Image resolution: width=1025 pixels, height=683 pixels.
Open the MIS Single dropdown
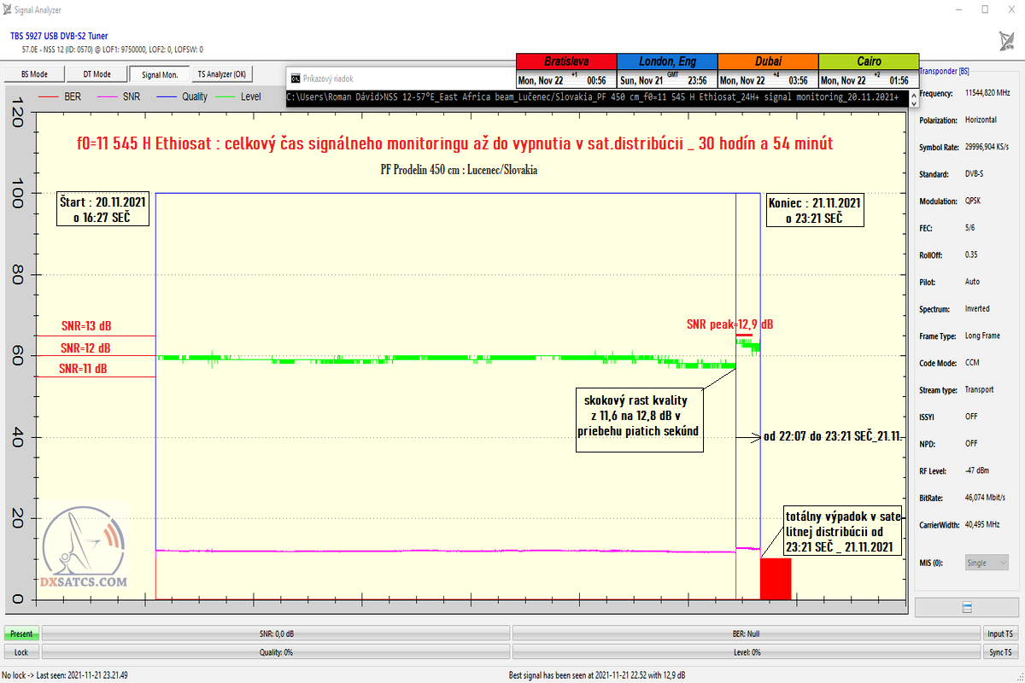pos(987,563)
